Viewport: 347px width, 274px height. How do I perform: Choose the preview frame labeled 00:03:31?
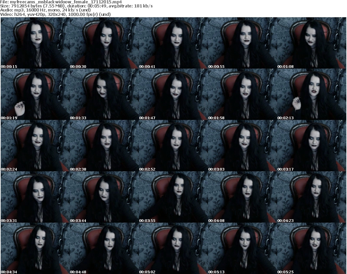[x=35, y=197]
